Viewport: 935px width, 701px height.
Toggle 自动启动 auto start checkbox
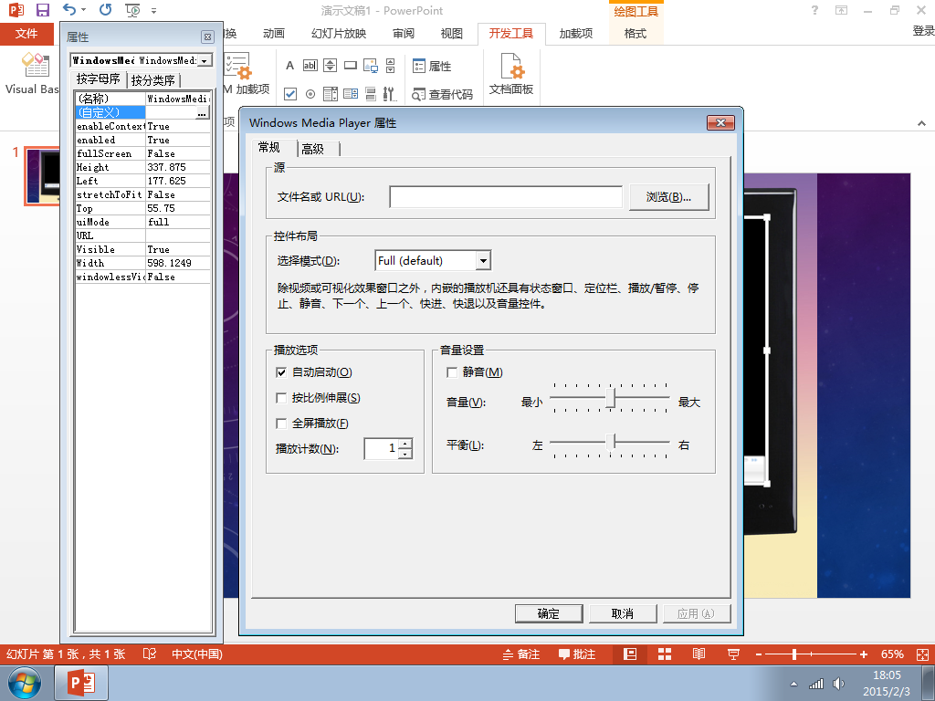(x=281, y=372)
